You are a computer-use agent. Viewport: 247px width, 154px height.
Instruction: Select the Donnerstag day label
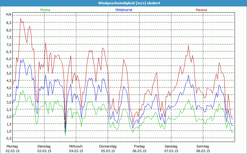pos(108,147)
